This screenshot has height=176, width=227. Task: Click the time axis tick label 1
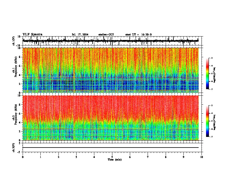[41, 157]
